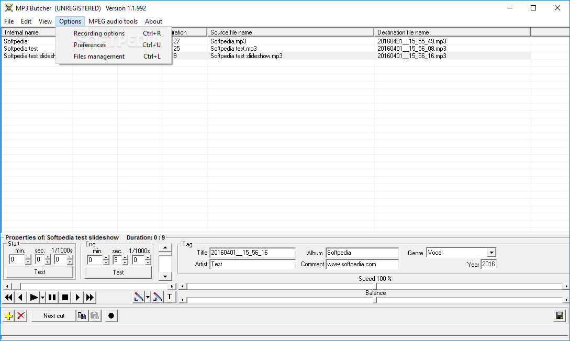Click the Source file name column header
The height and width of the screenshot is (341, 570).
click(x=290, y=32)
